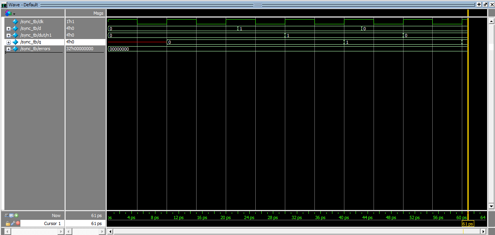Click the Insert Cursor green plus icon
This screenshot has width=495, height=235.
pos(16,215)
